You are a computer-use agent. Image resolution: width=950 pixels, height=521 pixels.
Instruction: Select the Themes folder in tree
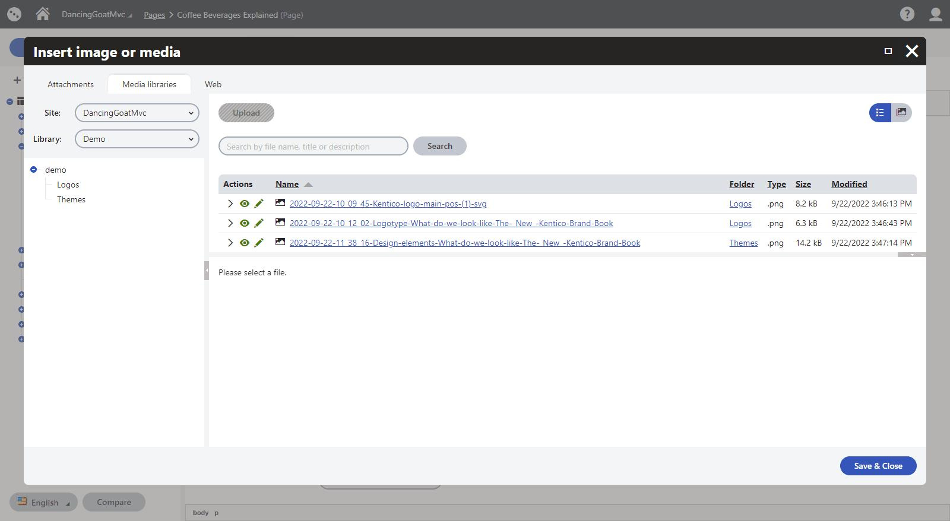click(71, 199)
